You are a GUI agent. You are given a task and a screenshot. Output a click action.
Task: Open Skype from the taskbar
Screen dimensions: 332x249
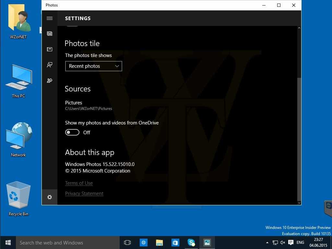tap(191, 243)
